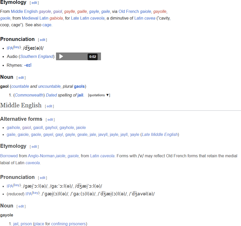Open the uncountable glossary link
Image resolution: width=241 pixels, height=226 pixels.
[x=49, y=86]
